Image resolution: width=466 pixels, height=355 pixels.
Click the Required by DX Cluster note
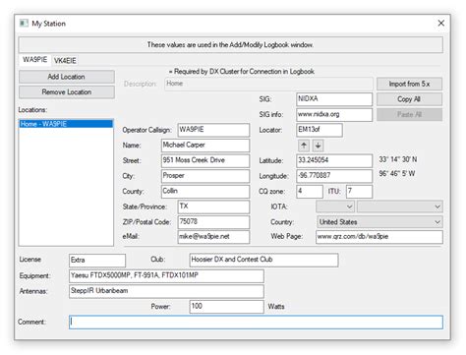242,72
